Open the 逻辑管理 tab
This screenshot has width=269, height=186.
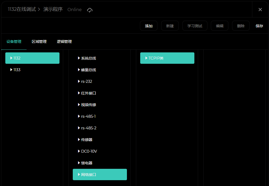pos(64,42)
